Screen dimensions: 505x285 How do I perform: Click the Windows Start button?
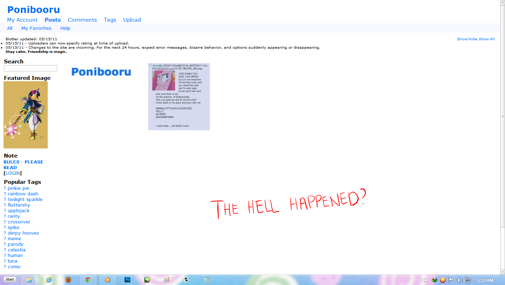point(9,279)
